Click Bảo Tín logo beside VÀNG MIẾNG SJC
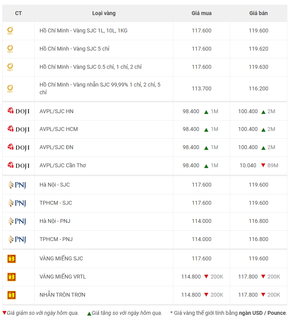 tap(12, 259)
